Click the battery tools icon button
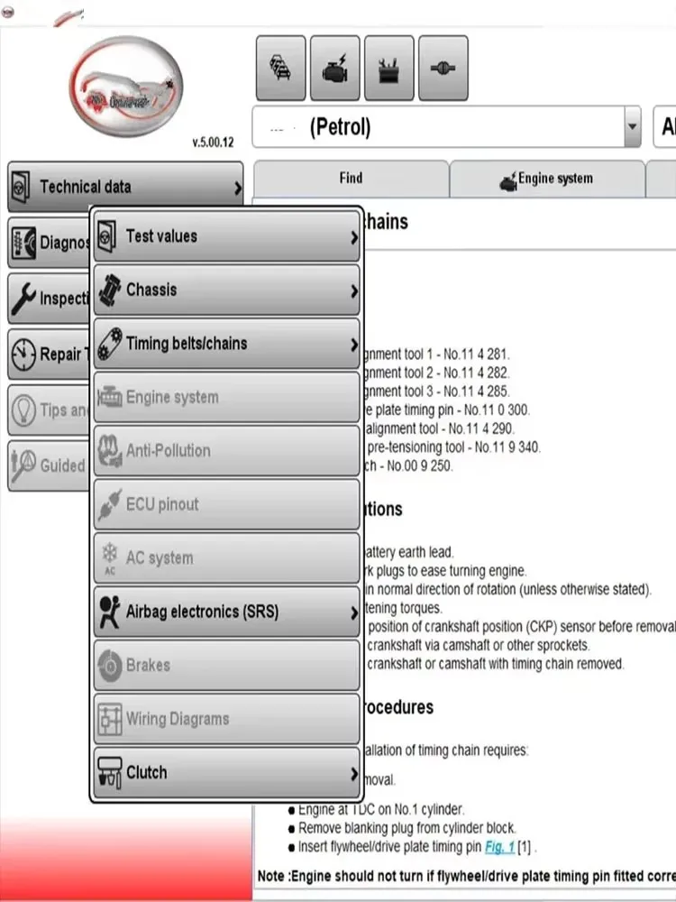 389,68
